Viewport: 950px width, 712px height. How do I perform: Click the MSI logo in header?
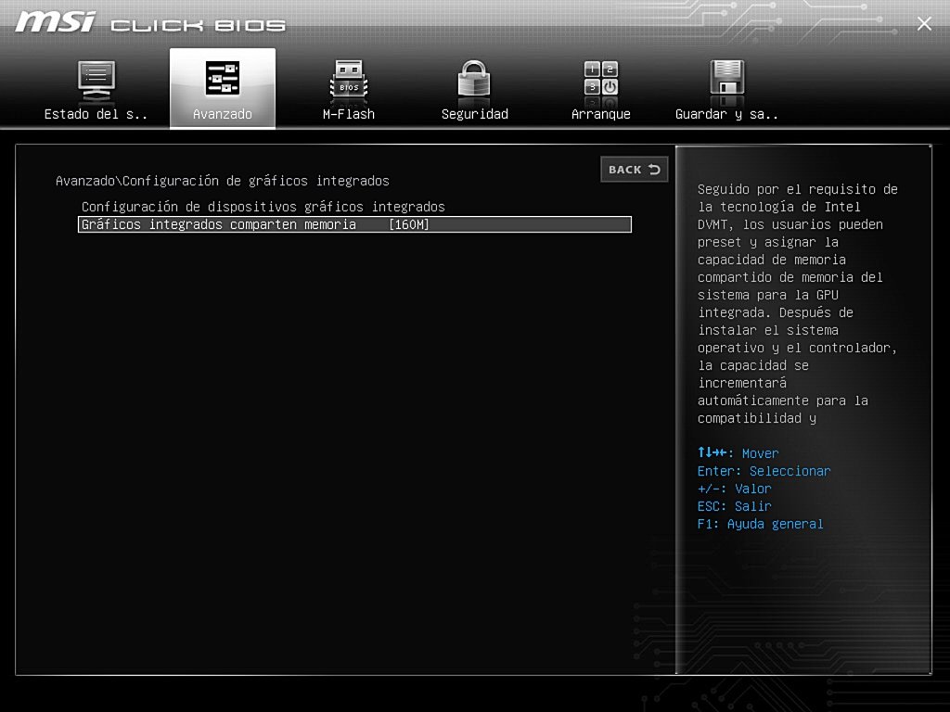[55, 22]
